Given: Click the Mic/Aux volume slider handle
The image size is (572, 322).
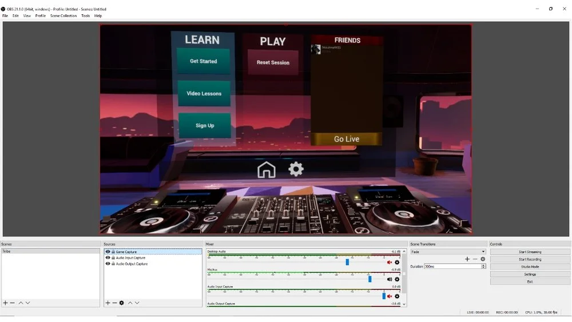Looking at the screenshot, I should 370,279.
